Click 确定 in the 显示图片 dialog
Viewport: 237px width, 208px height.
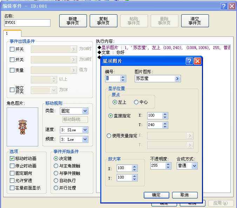(156, 195)
